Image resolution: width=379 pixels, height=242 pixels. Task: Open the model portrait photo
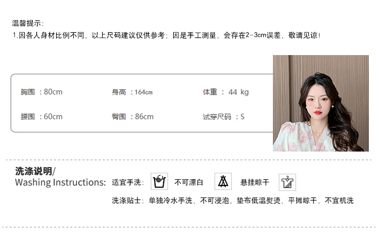coord(321,103)
